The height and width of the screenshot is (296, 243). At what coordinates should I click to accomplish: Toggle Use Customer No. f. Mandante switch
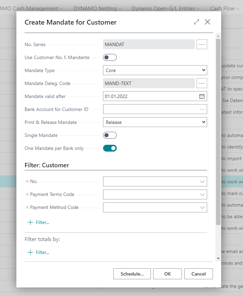click(110, 57)
